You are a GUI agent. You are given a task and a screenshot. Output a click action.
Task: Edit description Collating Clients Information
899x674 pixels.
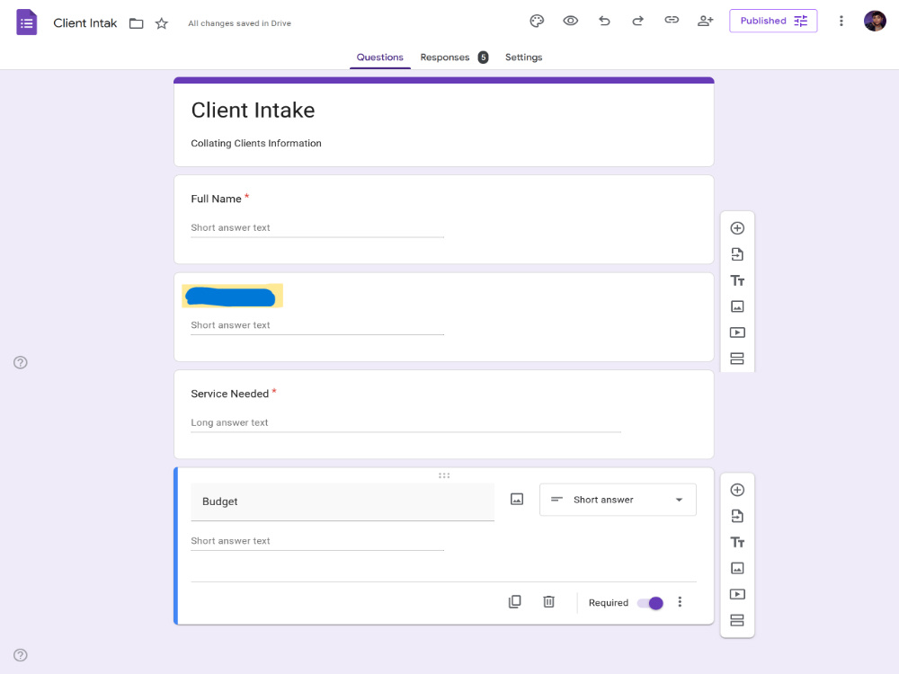pos(255,143)
